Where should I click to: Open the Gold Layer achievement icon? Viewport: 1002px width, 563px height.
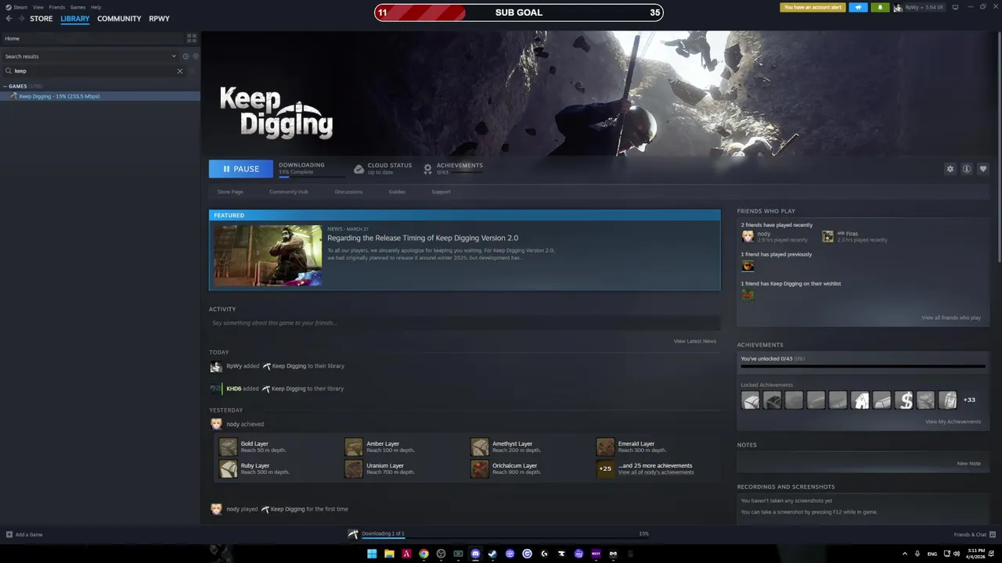tap(228, 446)
